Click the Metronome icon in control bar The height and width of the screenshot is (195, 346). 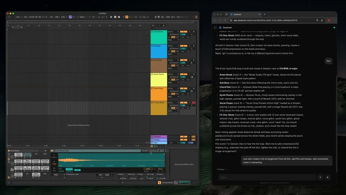point(56,17)
